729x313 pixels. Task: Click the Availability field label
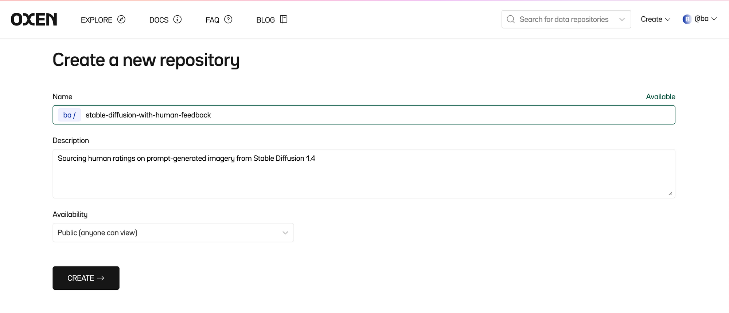point(70,214)
